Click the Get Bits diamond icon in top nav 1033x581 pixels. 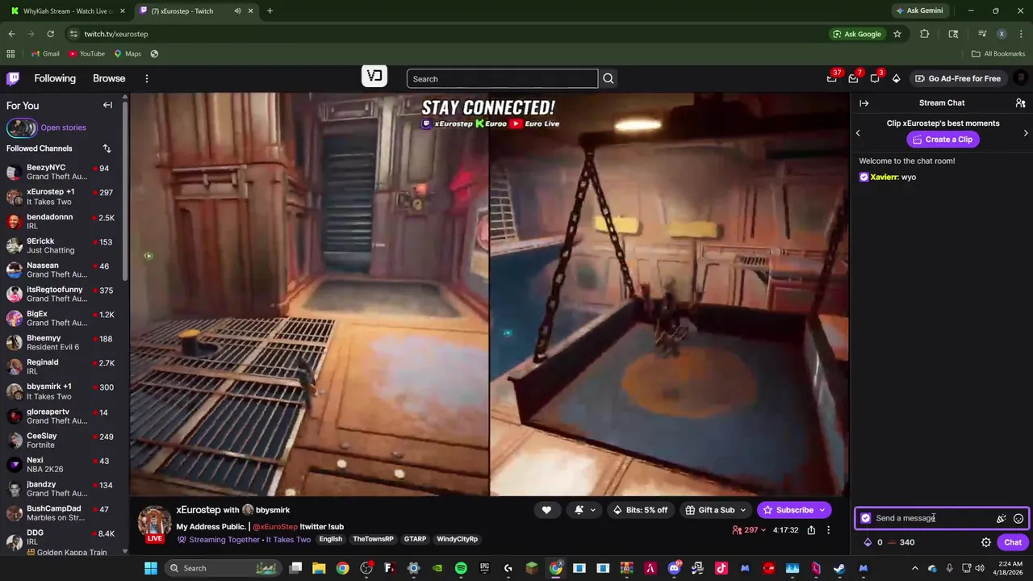click(x=896, y=78)
